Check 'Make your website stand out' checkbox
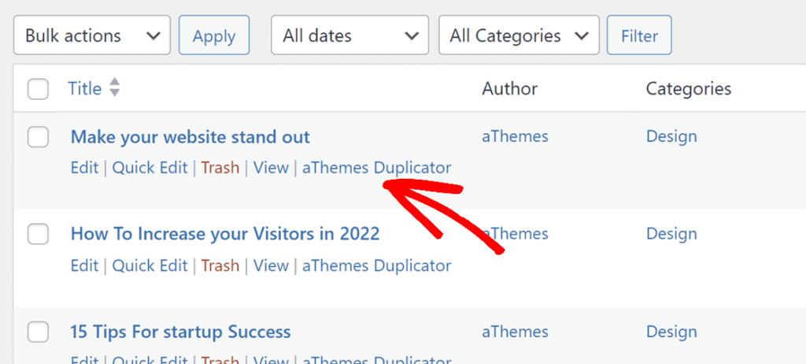Screen dimensions: 806x364 click(x=38, y=137)
